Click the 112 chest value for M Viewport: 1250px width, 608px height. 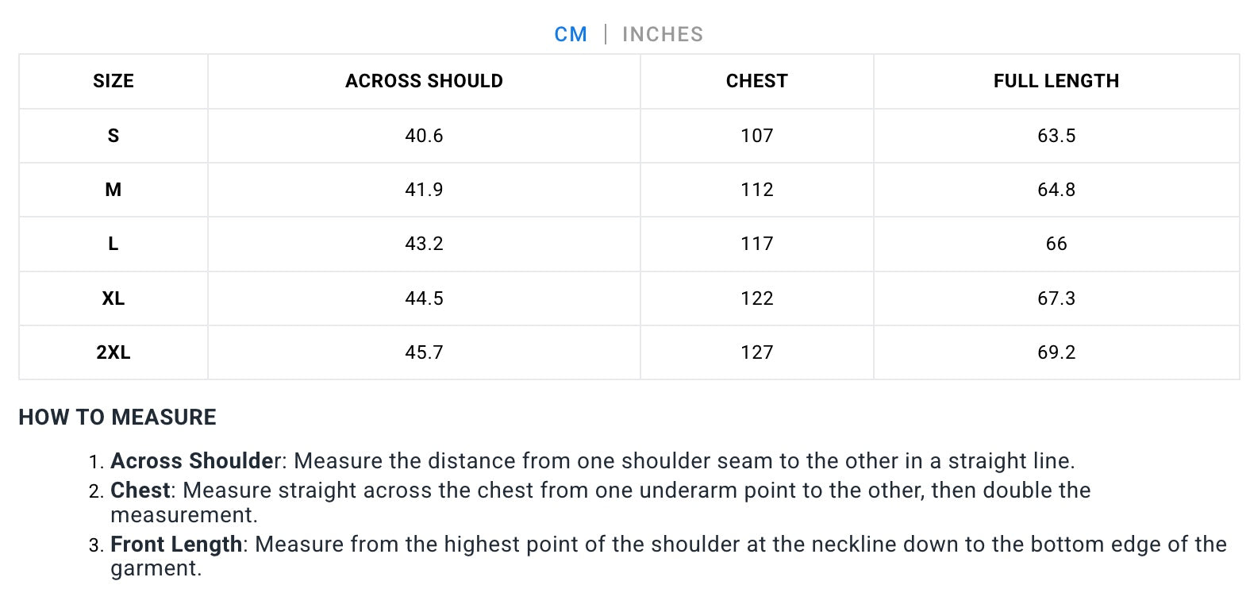click(x=756, y=190)
